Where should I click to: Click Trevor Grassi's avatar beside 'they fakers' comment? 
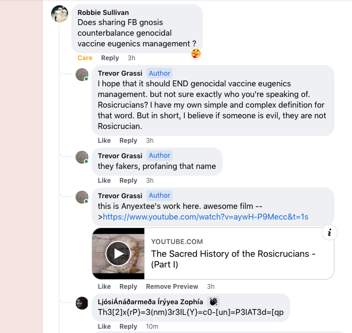[81, 157]
